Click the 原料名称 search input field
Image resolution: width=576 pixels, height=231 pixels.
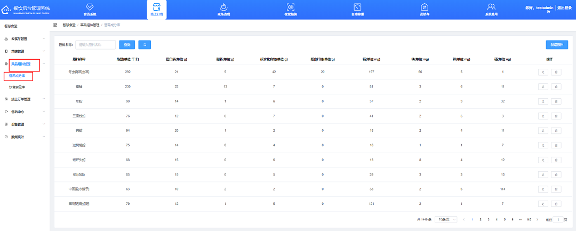click(95, 45)
